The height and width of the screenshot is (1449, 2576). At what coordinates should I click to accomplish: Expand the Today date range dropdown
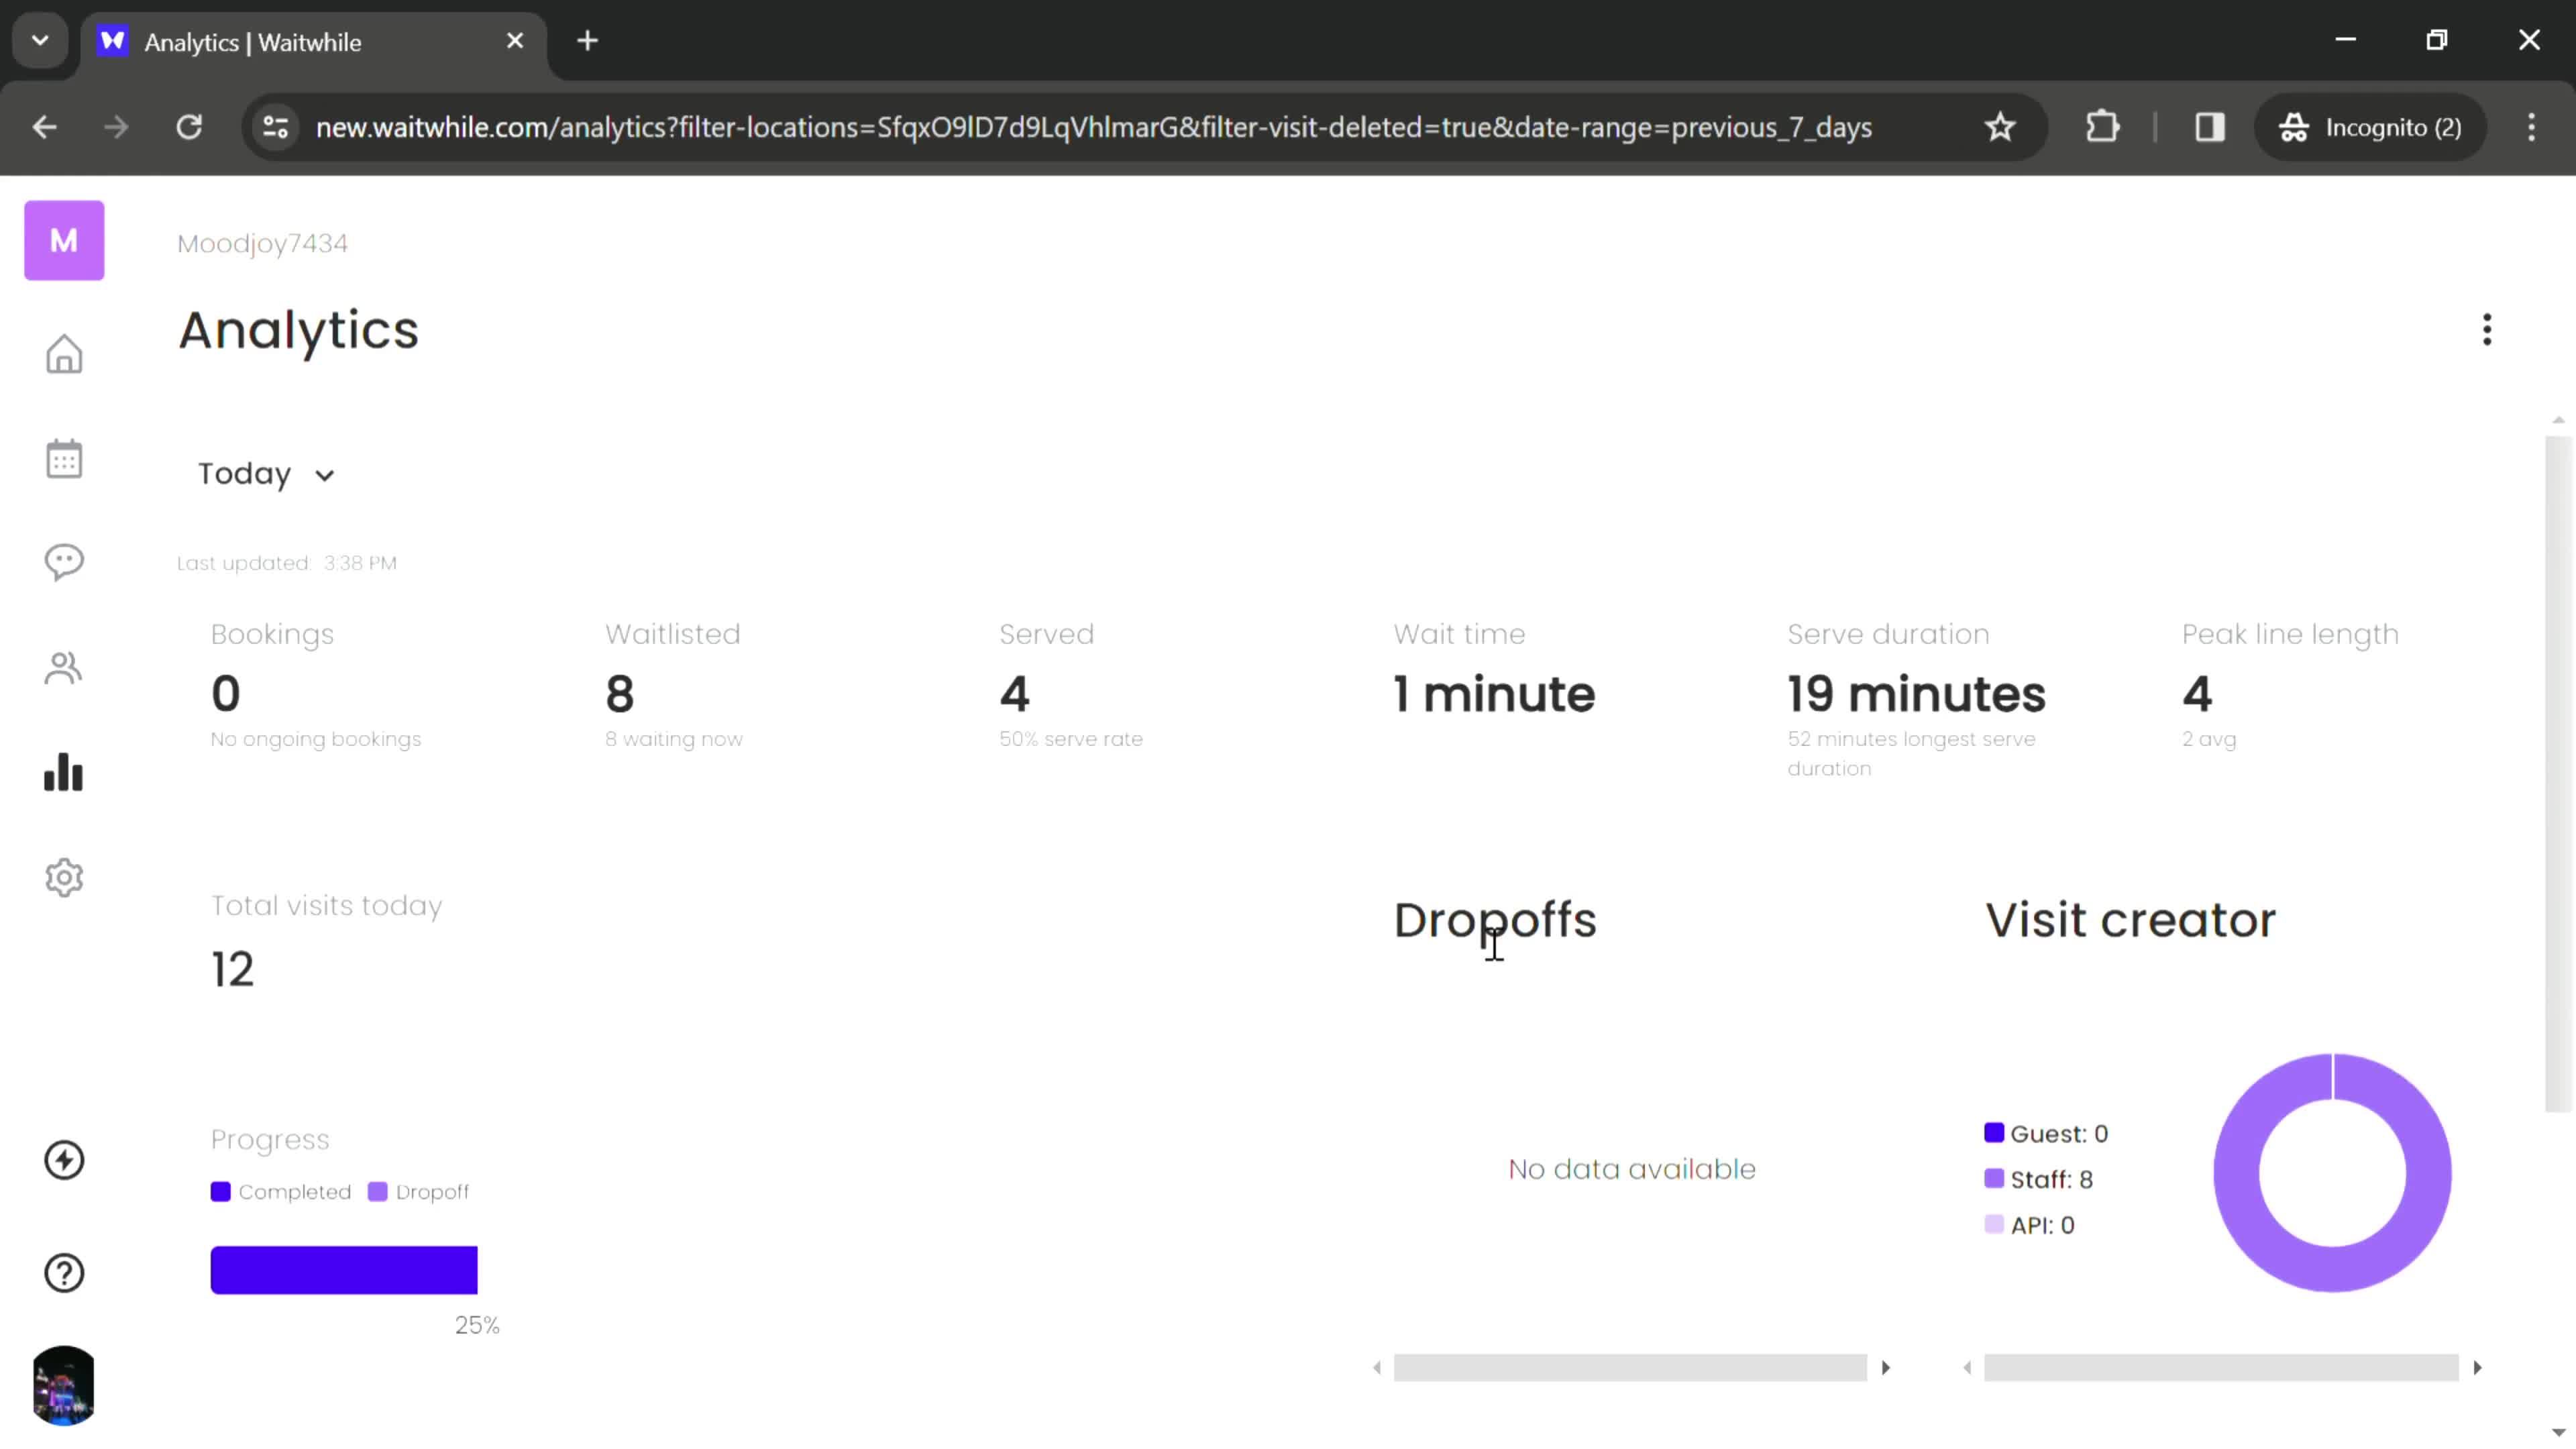pos(266,474)
